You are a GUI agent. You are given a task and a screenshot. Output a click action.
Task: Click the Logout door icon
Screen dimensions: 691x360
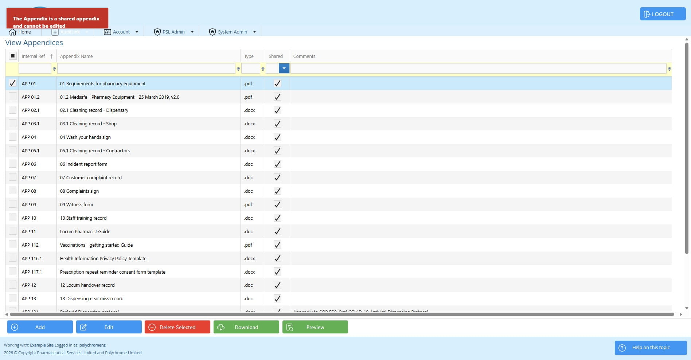647,14
